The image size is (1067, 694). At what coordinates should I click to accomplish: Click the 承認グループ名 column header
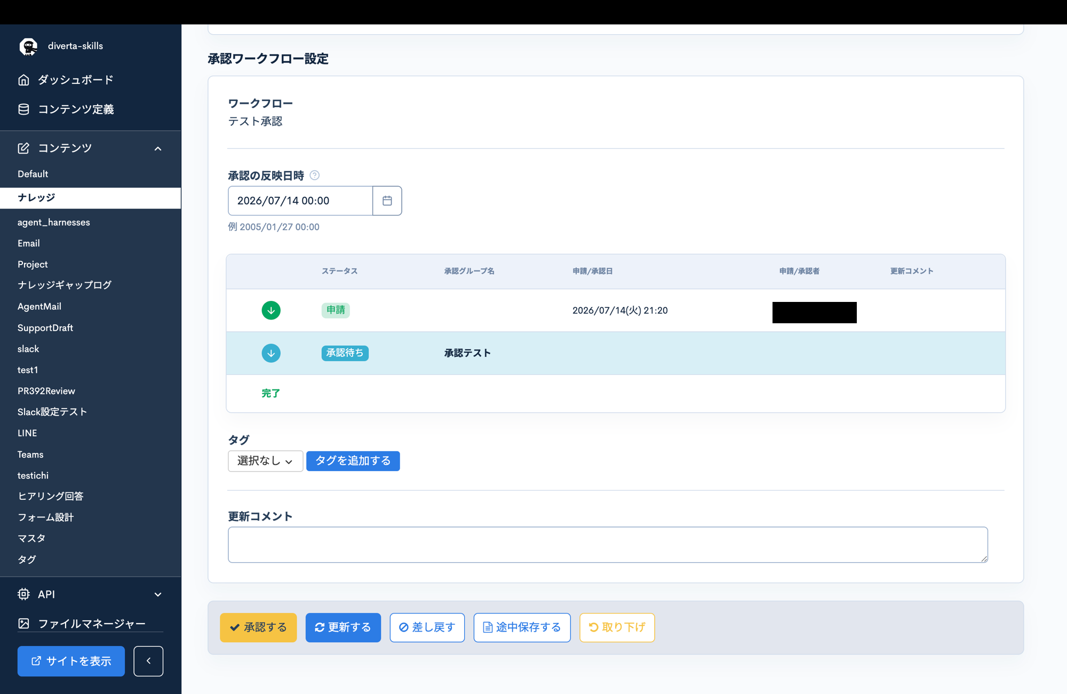[469, 272]
